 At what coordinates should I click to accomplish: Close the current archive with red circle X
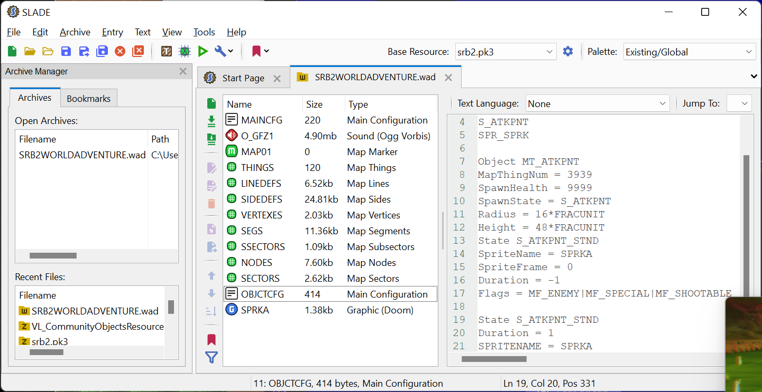120,51
